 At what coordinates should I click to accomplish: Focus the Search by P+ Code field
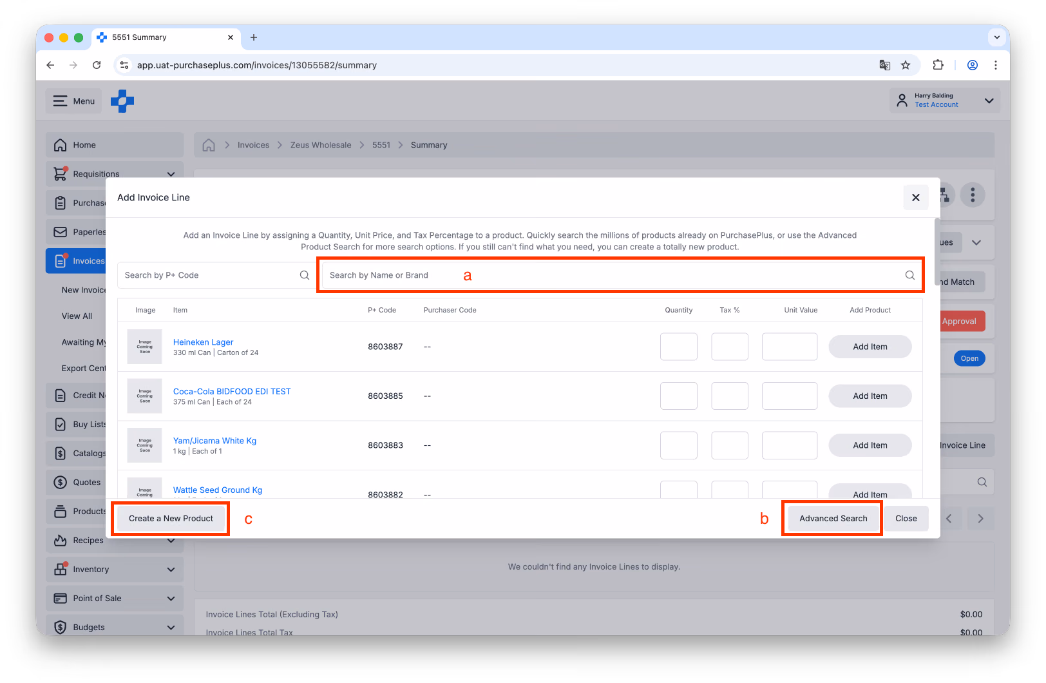(x=216, y=275)
